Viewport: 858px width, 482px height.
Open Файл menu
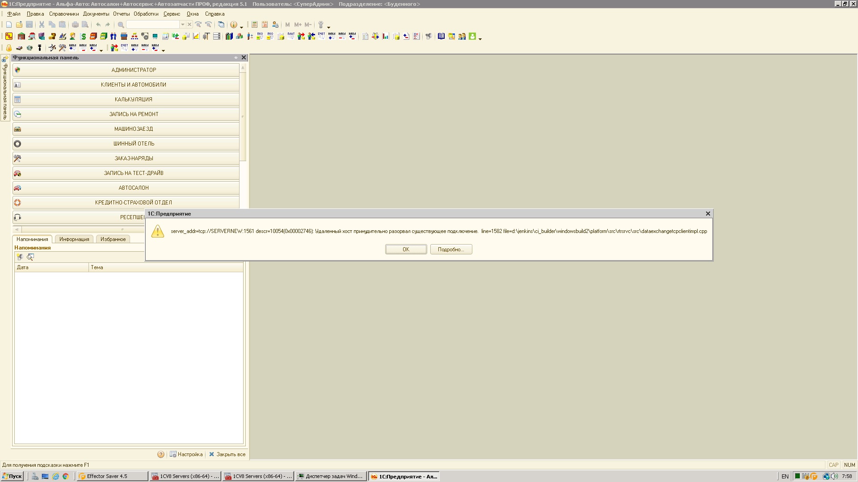pyautogui.click(x=13, y=14)
